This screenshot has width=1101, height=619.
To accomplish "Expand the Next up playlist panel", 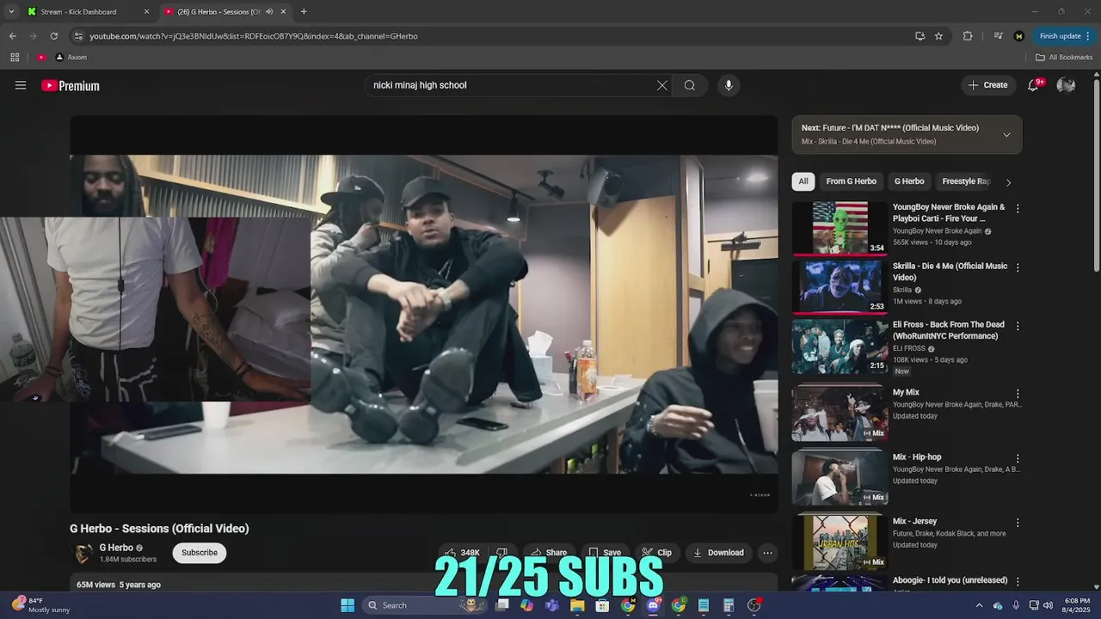I will coord(1006,135).
